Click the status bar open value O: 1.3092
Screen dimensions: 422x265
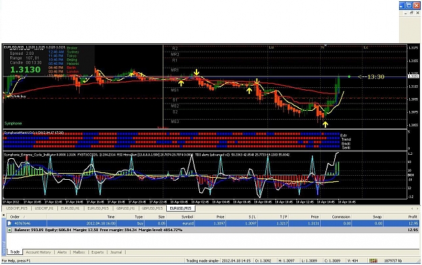pos(264,261)
